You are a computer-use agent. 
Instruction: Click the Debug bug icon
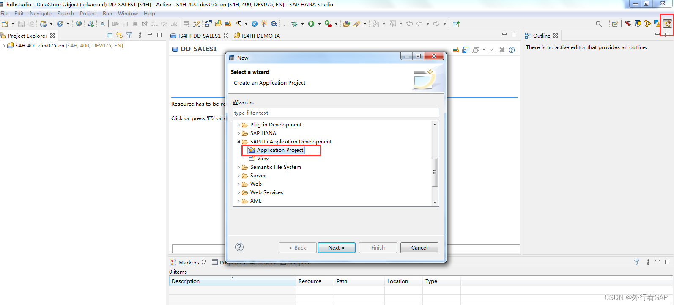[294, 24]
